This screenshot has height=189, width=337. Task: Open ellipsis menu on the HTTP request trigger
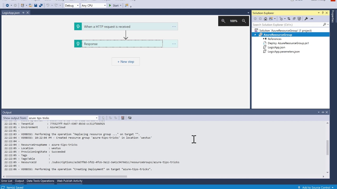click(174, 27)
